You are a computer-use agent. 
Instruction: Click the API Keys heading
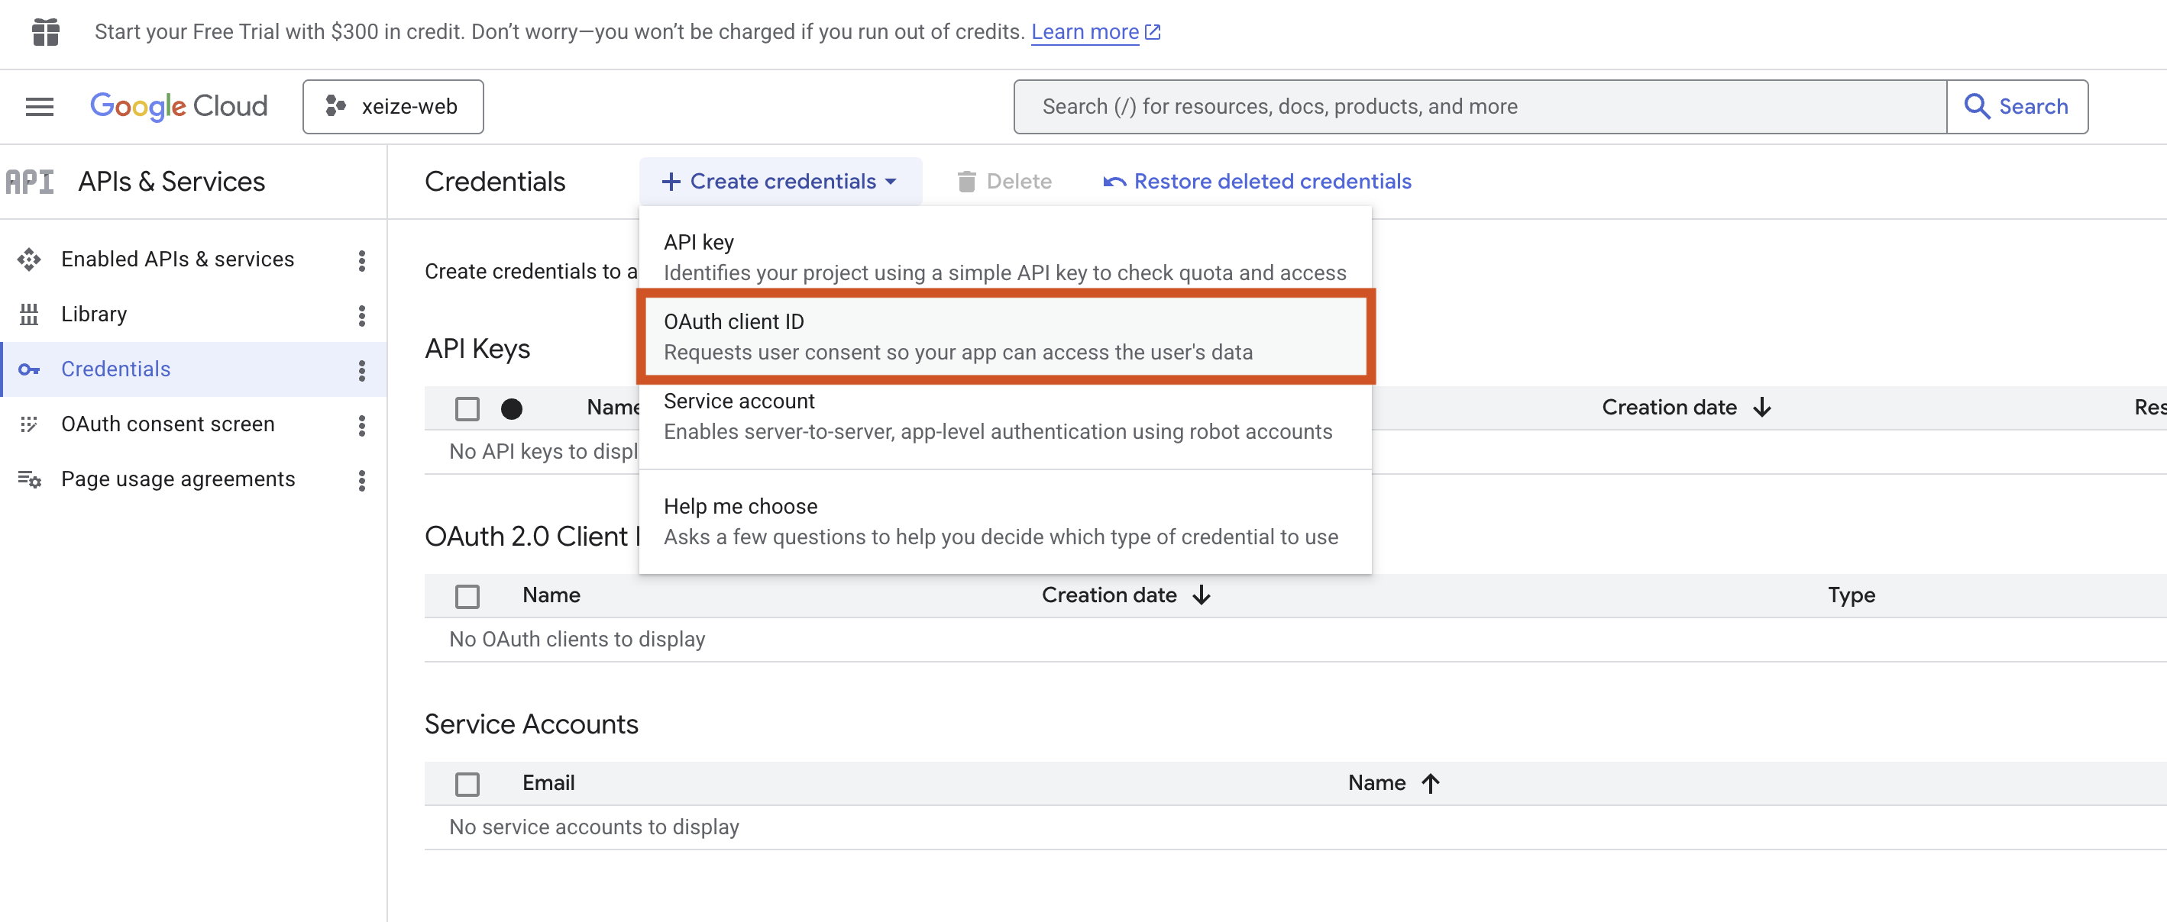477,349
